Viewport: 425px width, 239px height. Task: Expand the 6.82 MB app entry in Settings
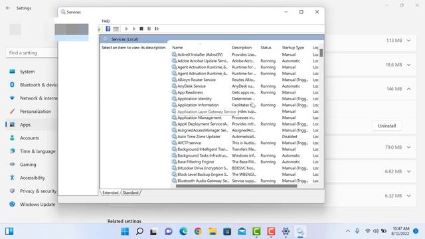409,171
